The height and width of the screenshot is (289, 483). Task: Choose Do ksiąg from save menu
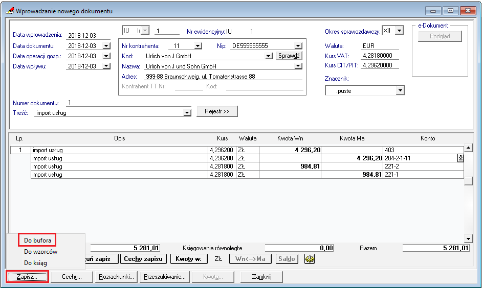(35, 263)
